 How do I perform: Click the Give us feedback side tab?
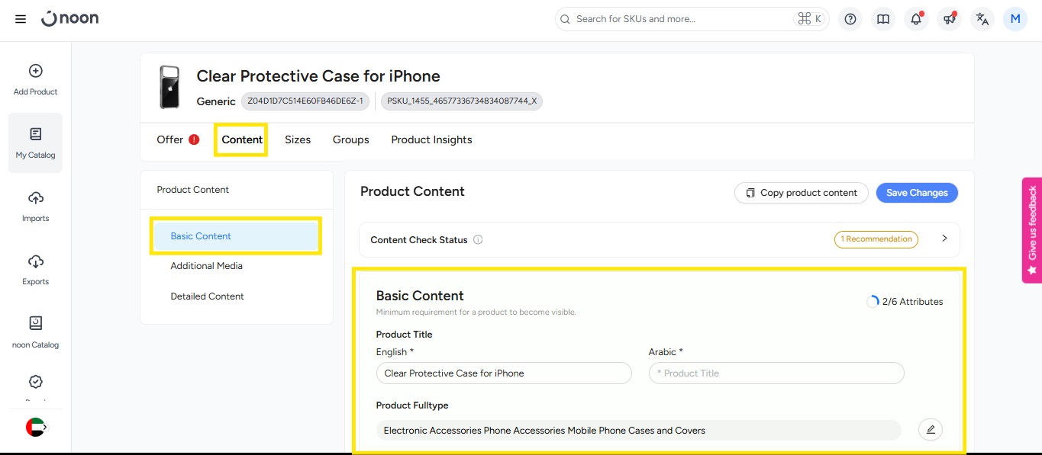(x=1031, y=229)
